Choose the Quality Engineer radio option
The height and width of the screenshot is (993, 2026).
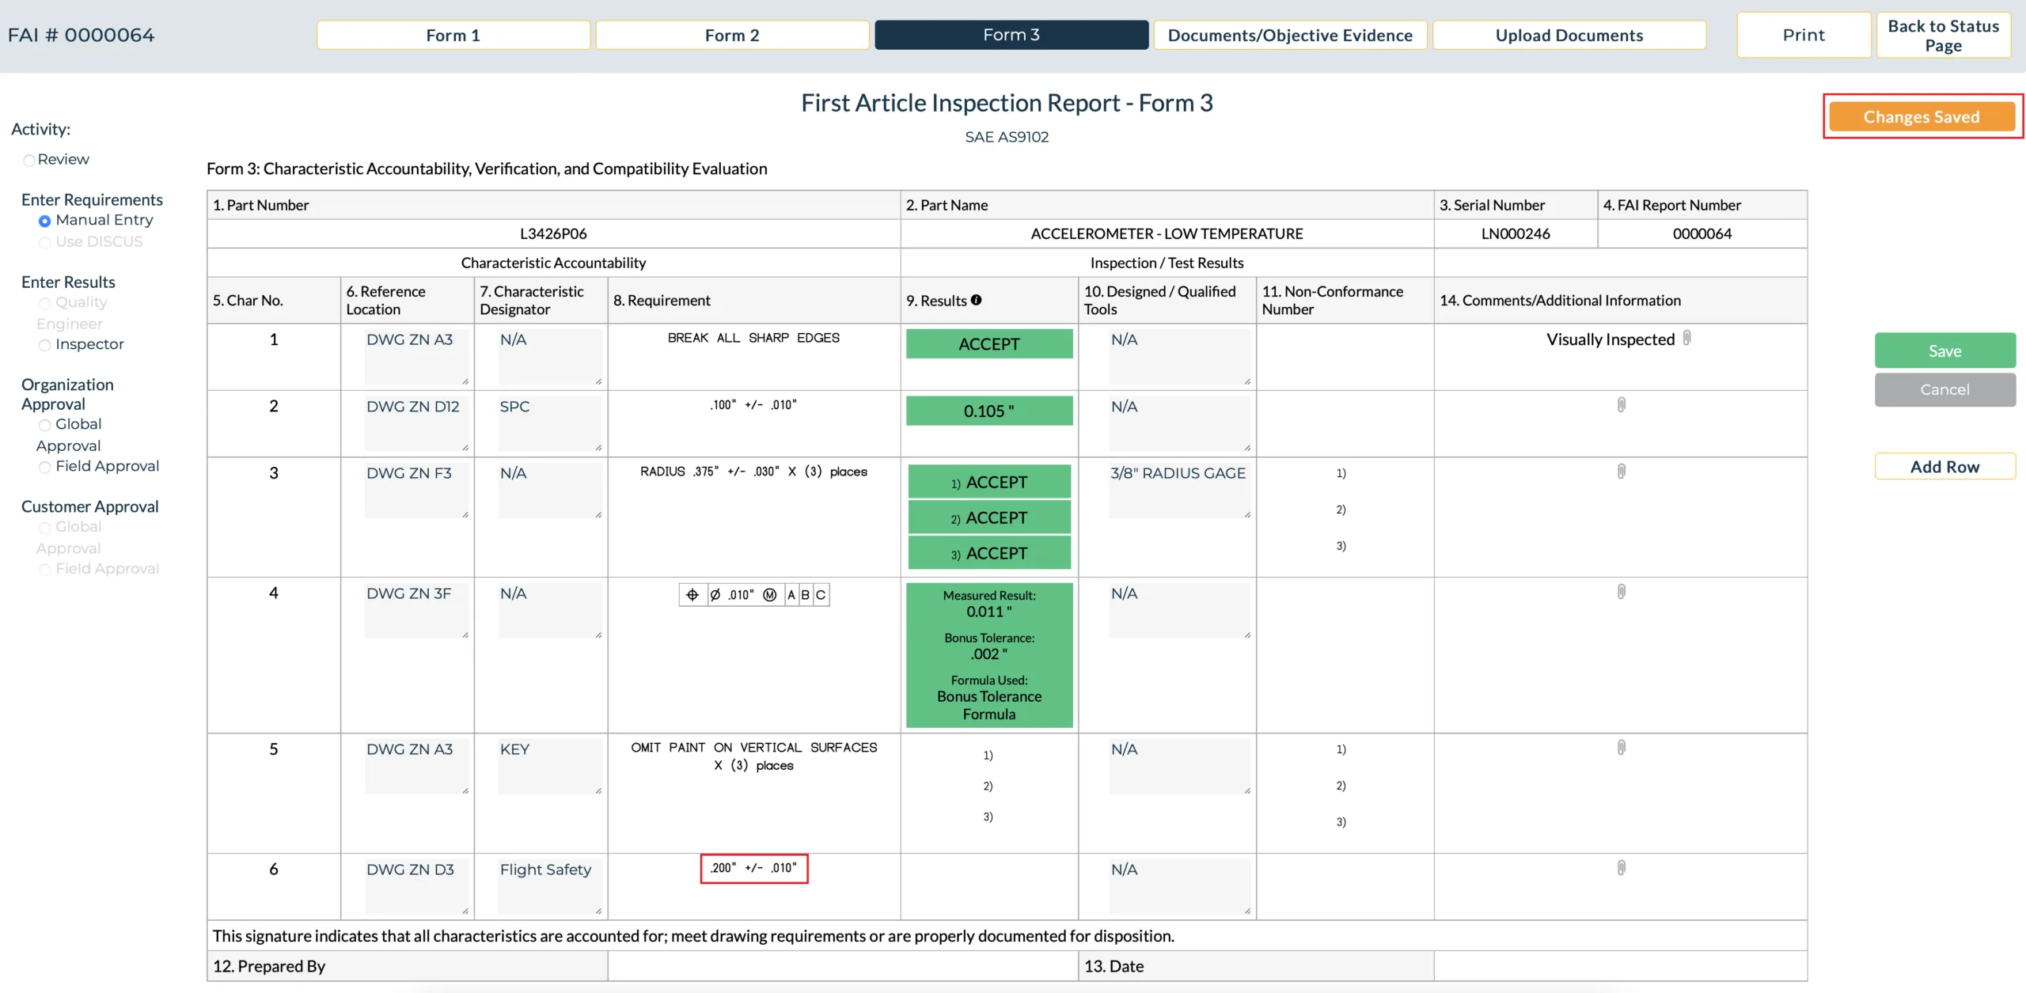(44, 303)
